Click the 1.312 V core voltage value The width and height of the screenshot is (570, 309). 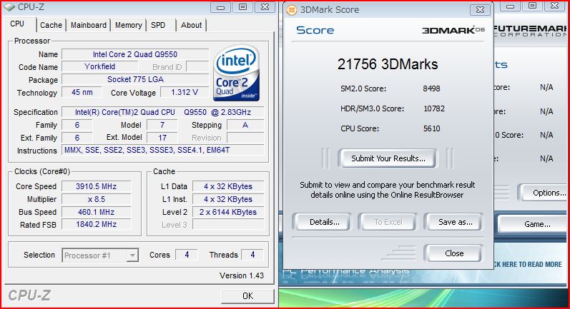tap(185, 92)
